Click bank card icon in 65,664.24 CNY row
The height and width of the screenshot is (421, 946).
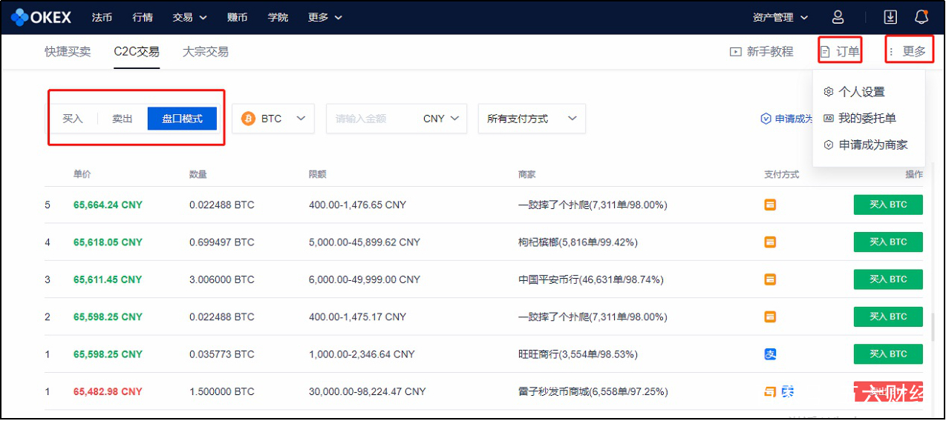point(770,205)
